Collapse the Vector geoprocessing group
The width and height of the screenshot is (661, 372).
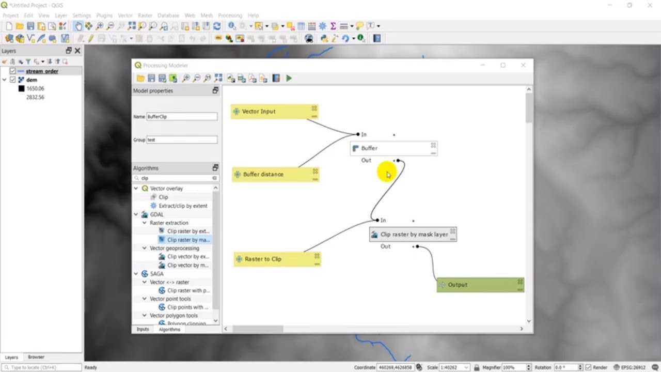[145, 248]
